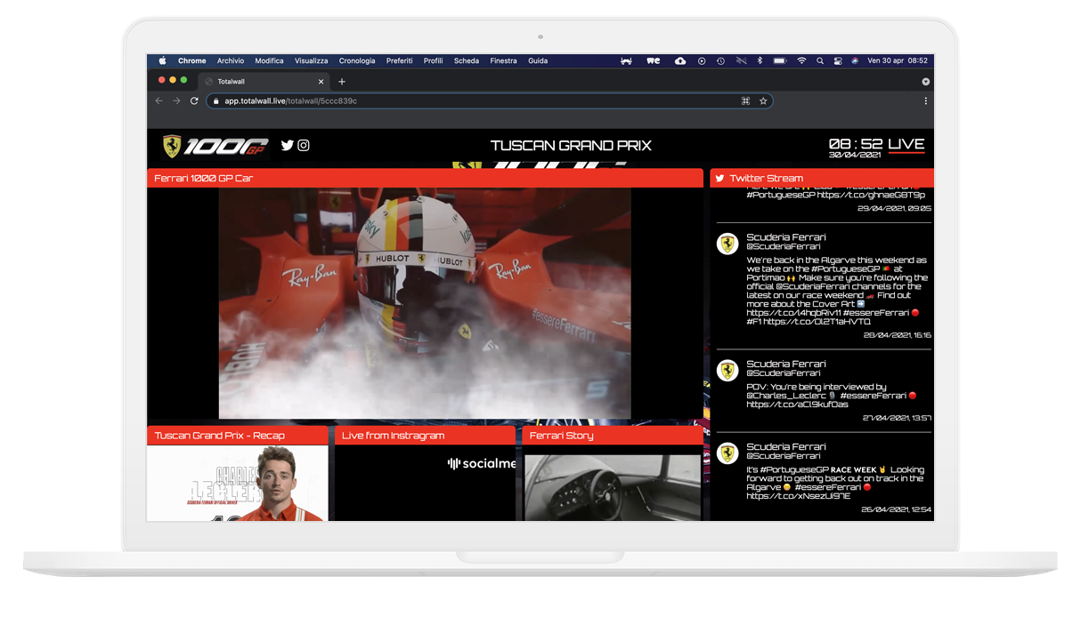Open the https://t.co/xNsezUi97E tweet link

[798, 496]
